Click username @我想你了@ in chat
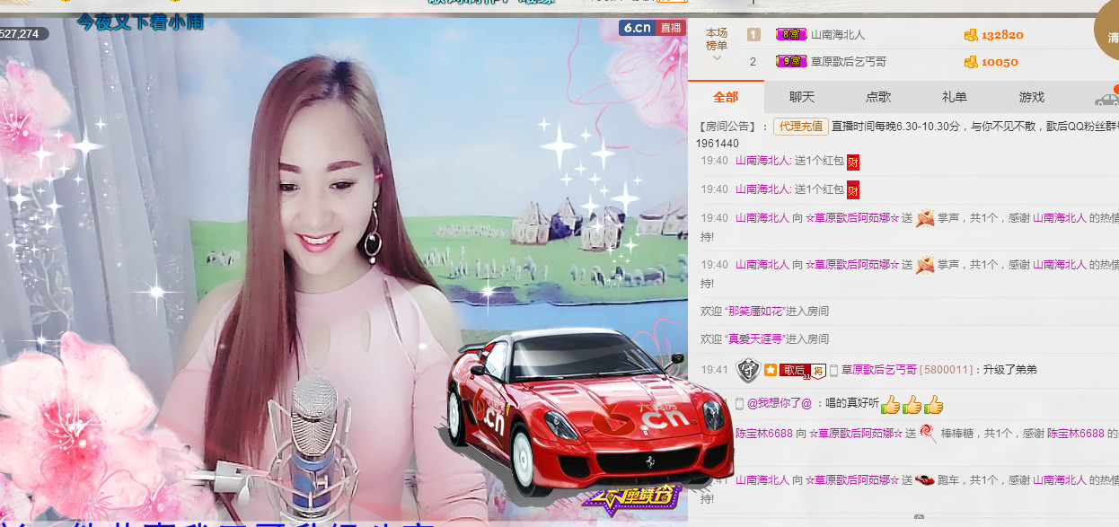The height and width of the screenshot is (527, 1119). point(780,404)
